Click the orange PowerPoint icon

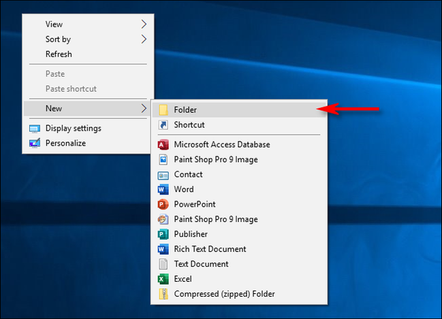coord(163,204)
